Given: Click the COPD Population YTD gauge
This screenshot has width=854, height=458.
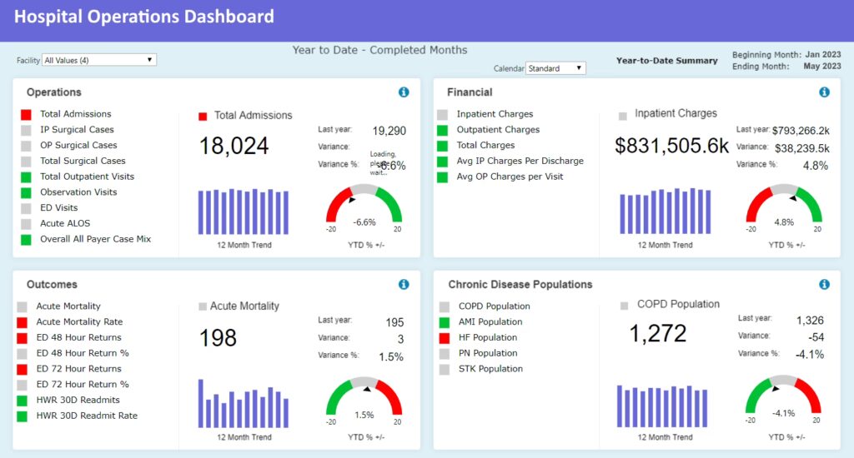Looking at the screenshot, I should (783, 396).
